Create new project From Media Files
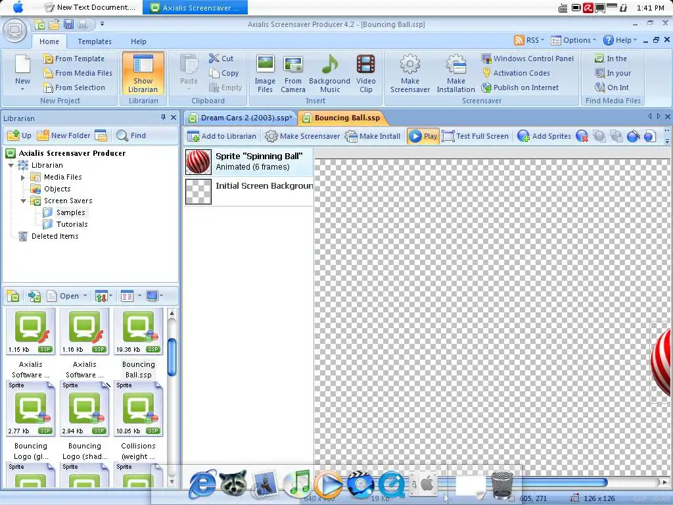This screenshot has width=673, height=505. pyautogui.click(x=78, y=73)
